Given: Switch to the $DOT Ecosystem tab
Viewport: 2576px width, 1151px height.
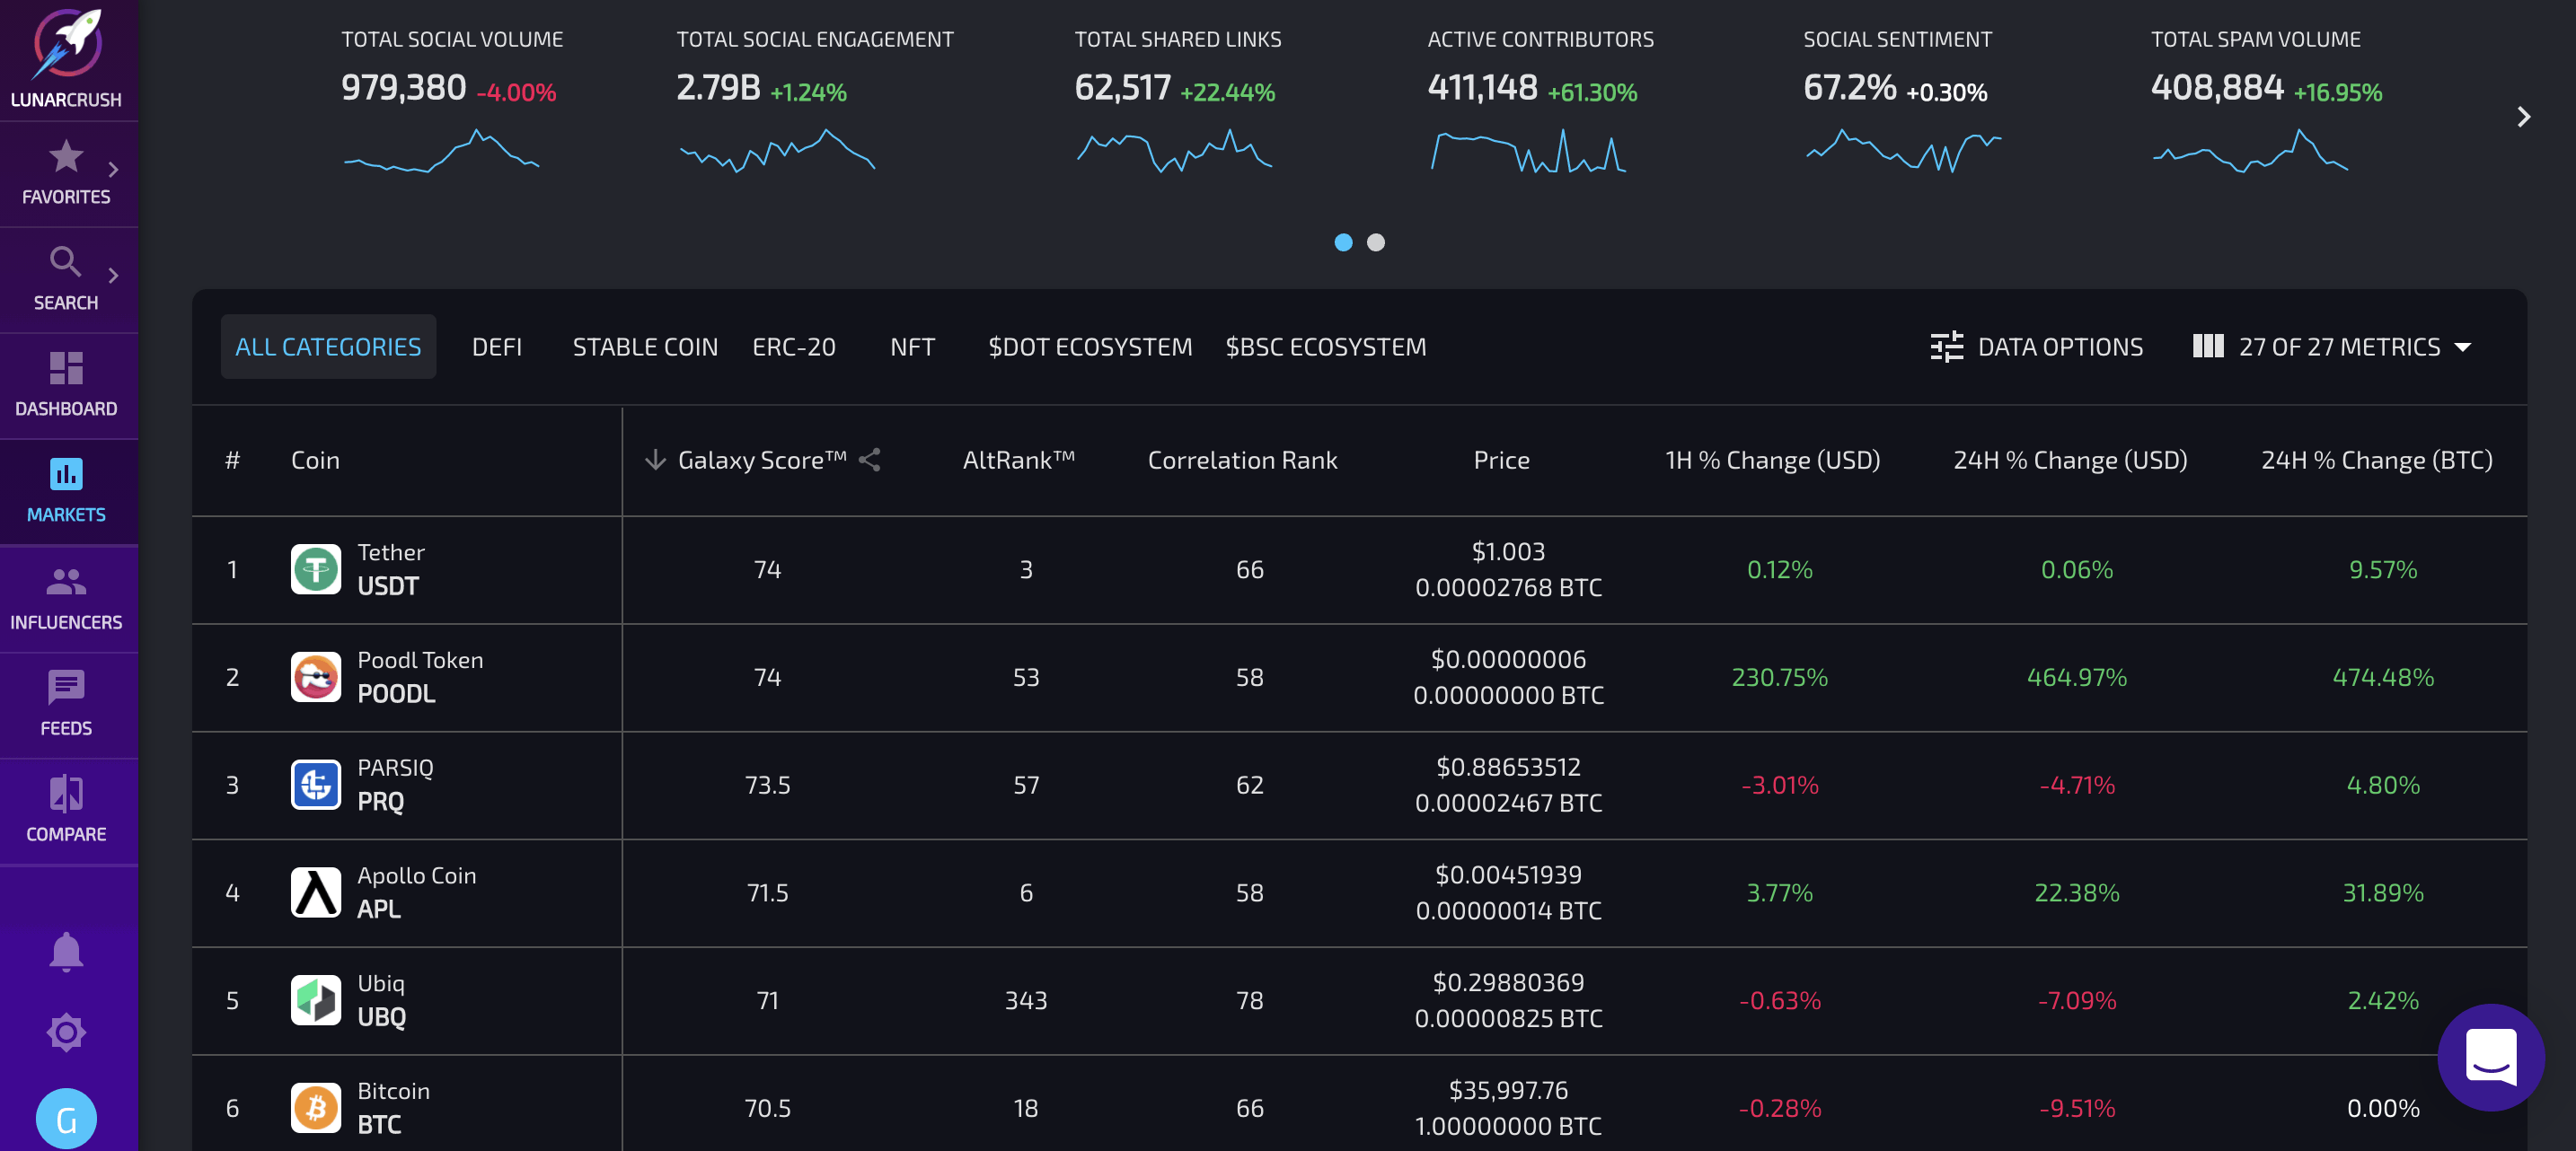Looking at the screenshot, I should click(x=1090, y=347).
